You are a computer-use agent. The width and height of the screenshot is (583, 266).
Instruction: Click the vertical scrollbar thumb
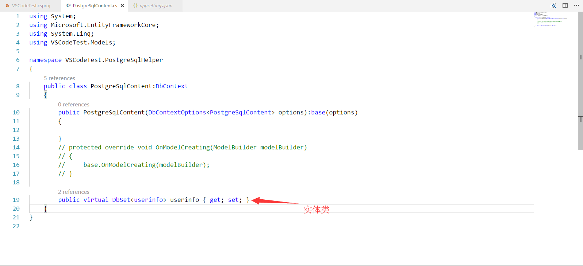coord(580,80)
